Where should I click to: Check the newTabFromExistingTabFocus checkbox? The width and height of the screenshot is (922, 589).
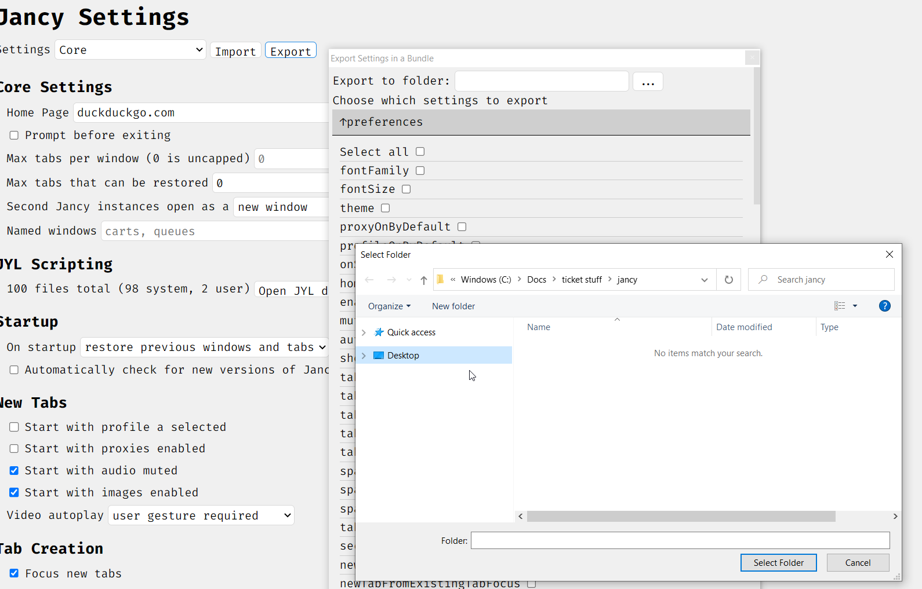[x=532, y=583]
